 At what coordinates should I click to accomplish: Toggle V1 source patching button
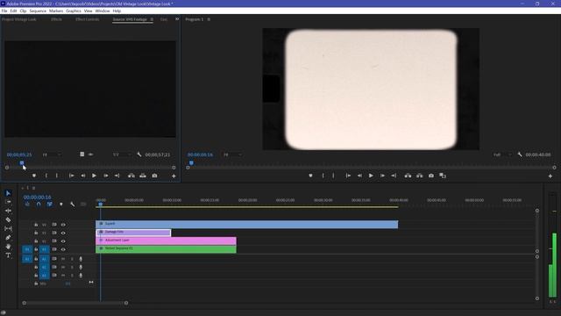tap(27, 249)
